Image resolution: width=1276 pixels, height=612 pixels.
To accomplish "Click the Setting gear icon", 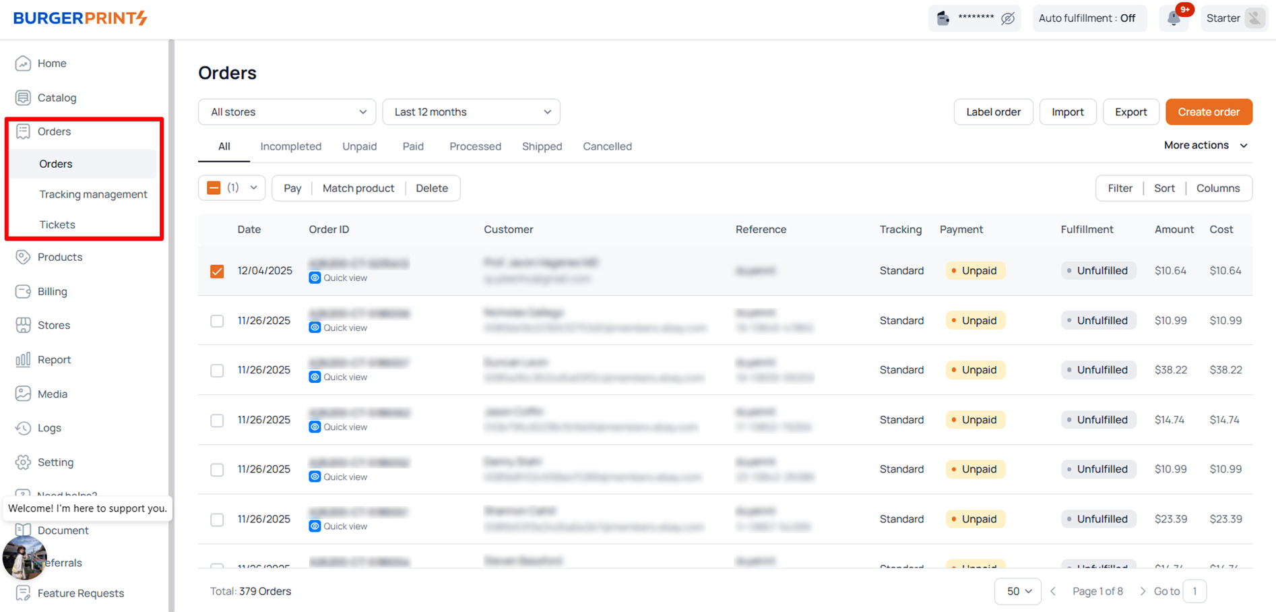I will (23, 462).
